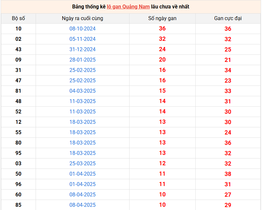The image size is (262, 210).
Task: Click the 'Ngày ra cuối cùng' column header
Action: tap(83, 18)
